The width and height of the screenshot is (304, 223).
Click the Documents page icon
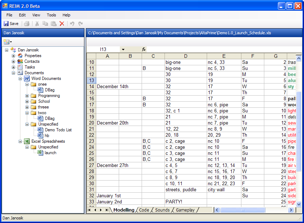click(x=20, y=73)
